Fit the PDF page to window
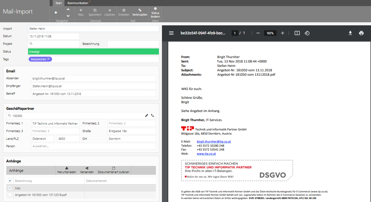Image resolution: width=371 pixels, height=202 pixels. [297, 33]
